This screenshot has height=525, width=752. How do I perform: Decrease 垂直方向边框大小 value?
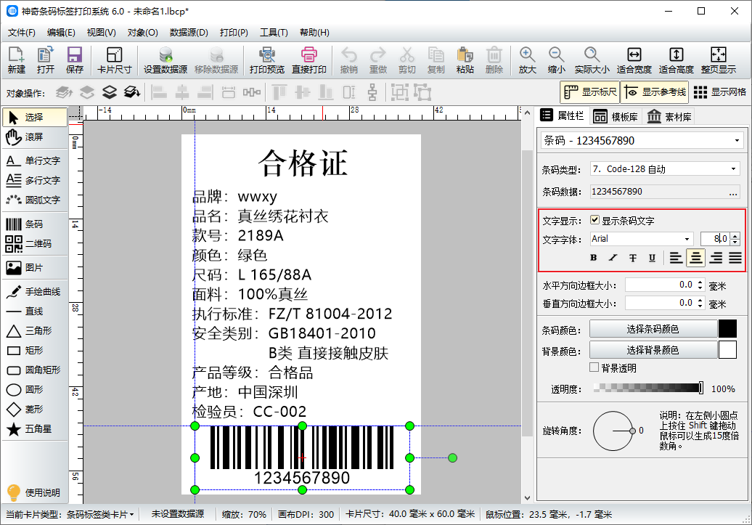pos(700,306)
